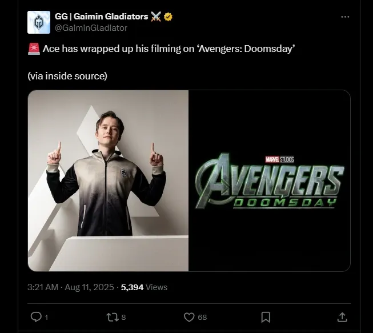Click the red siren emoji in the post
The width and height of the screenshot is (373, 333).
pos(34,50)
